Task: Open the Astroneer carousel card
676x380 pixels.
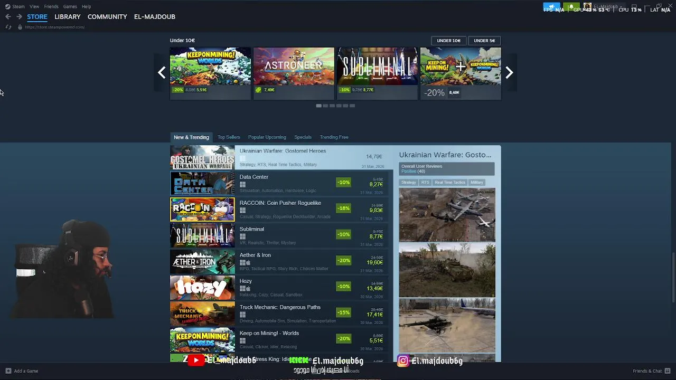Action: pos(294,73)
